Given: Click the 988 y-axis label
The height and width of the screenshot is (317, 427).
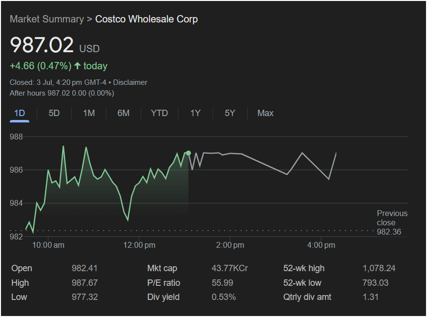Looking at the screenshot, I should (16, 137).
